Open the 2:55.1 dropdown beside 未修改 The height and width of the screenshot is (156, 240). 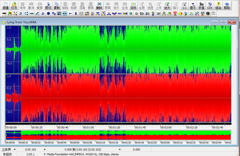click(x=45, y=154)
